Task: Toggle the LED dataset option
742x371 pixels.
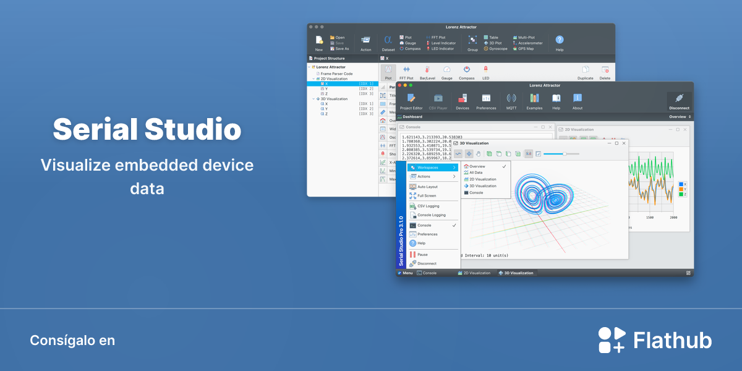Action: coord(485,72)
